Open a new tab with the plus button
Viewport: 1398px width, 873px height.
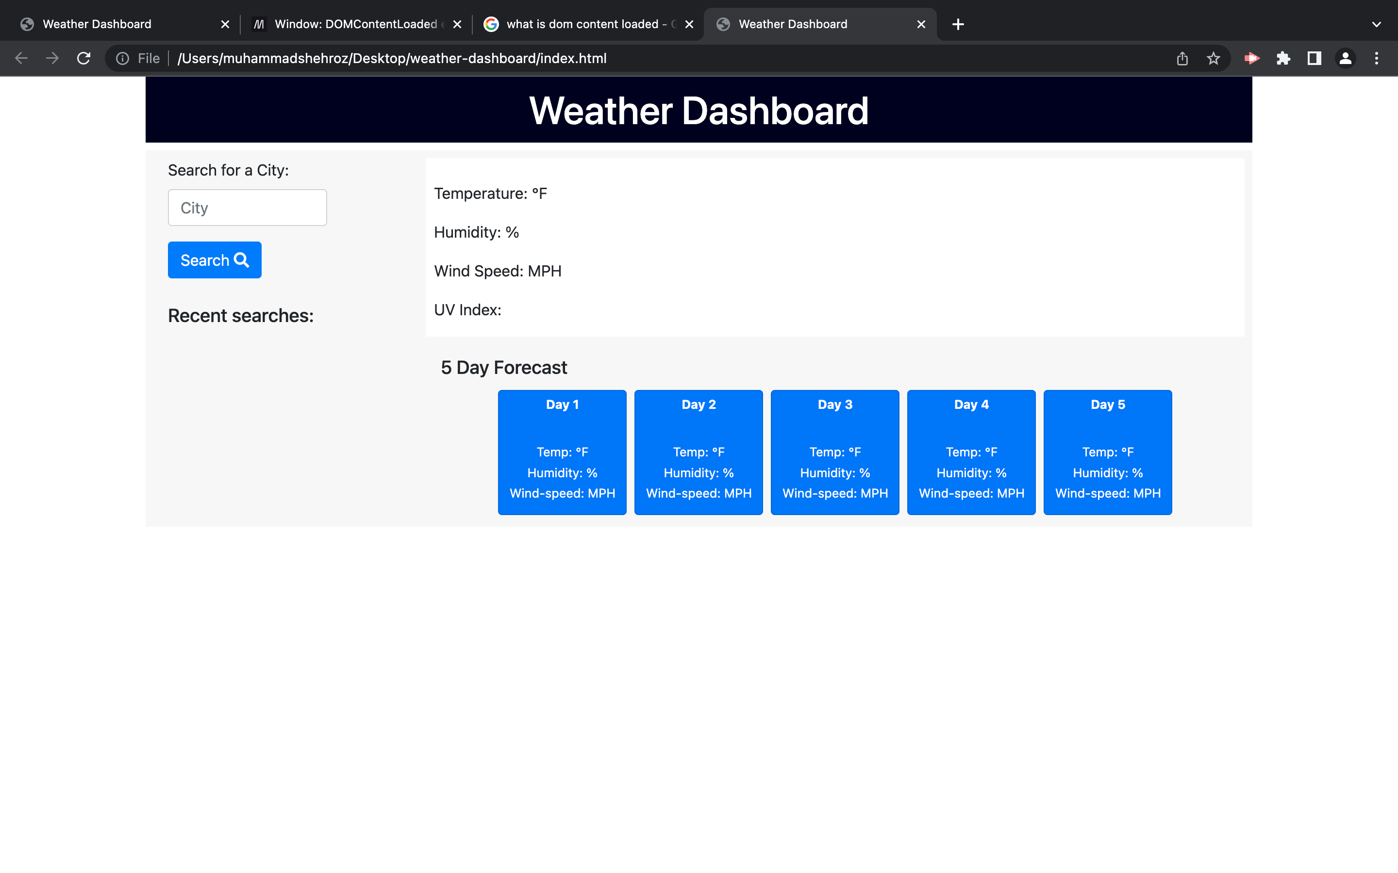pyautogui.click(x=958, y=24)
